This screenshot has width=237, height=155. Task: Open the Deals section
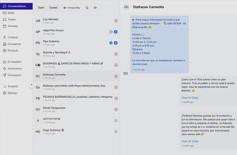coord(11,13)
